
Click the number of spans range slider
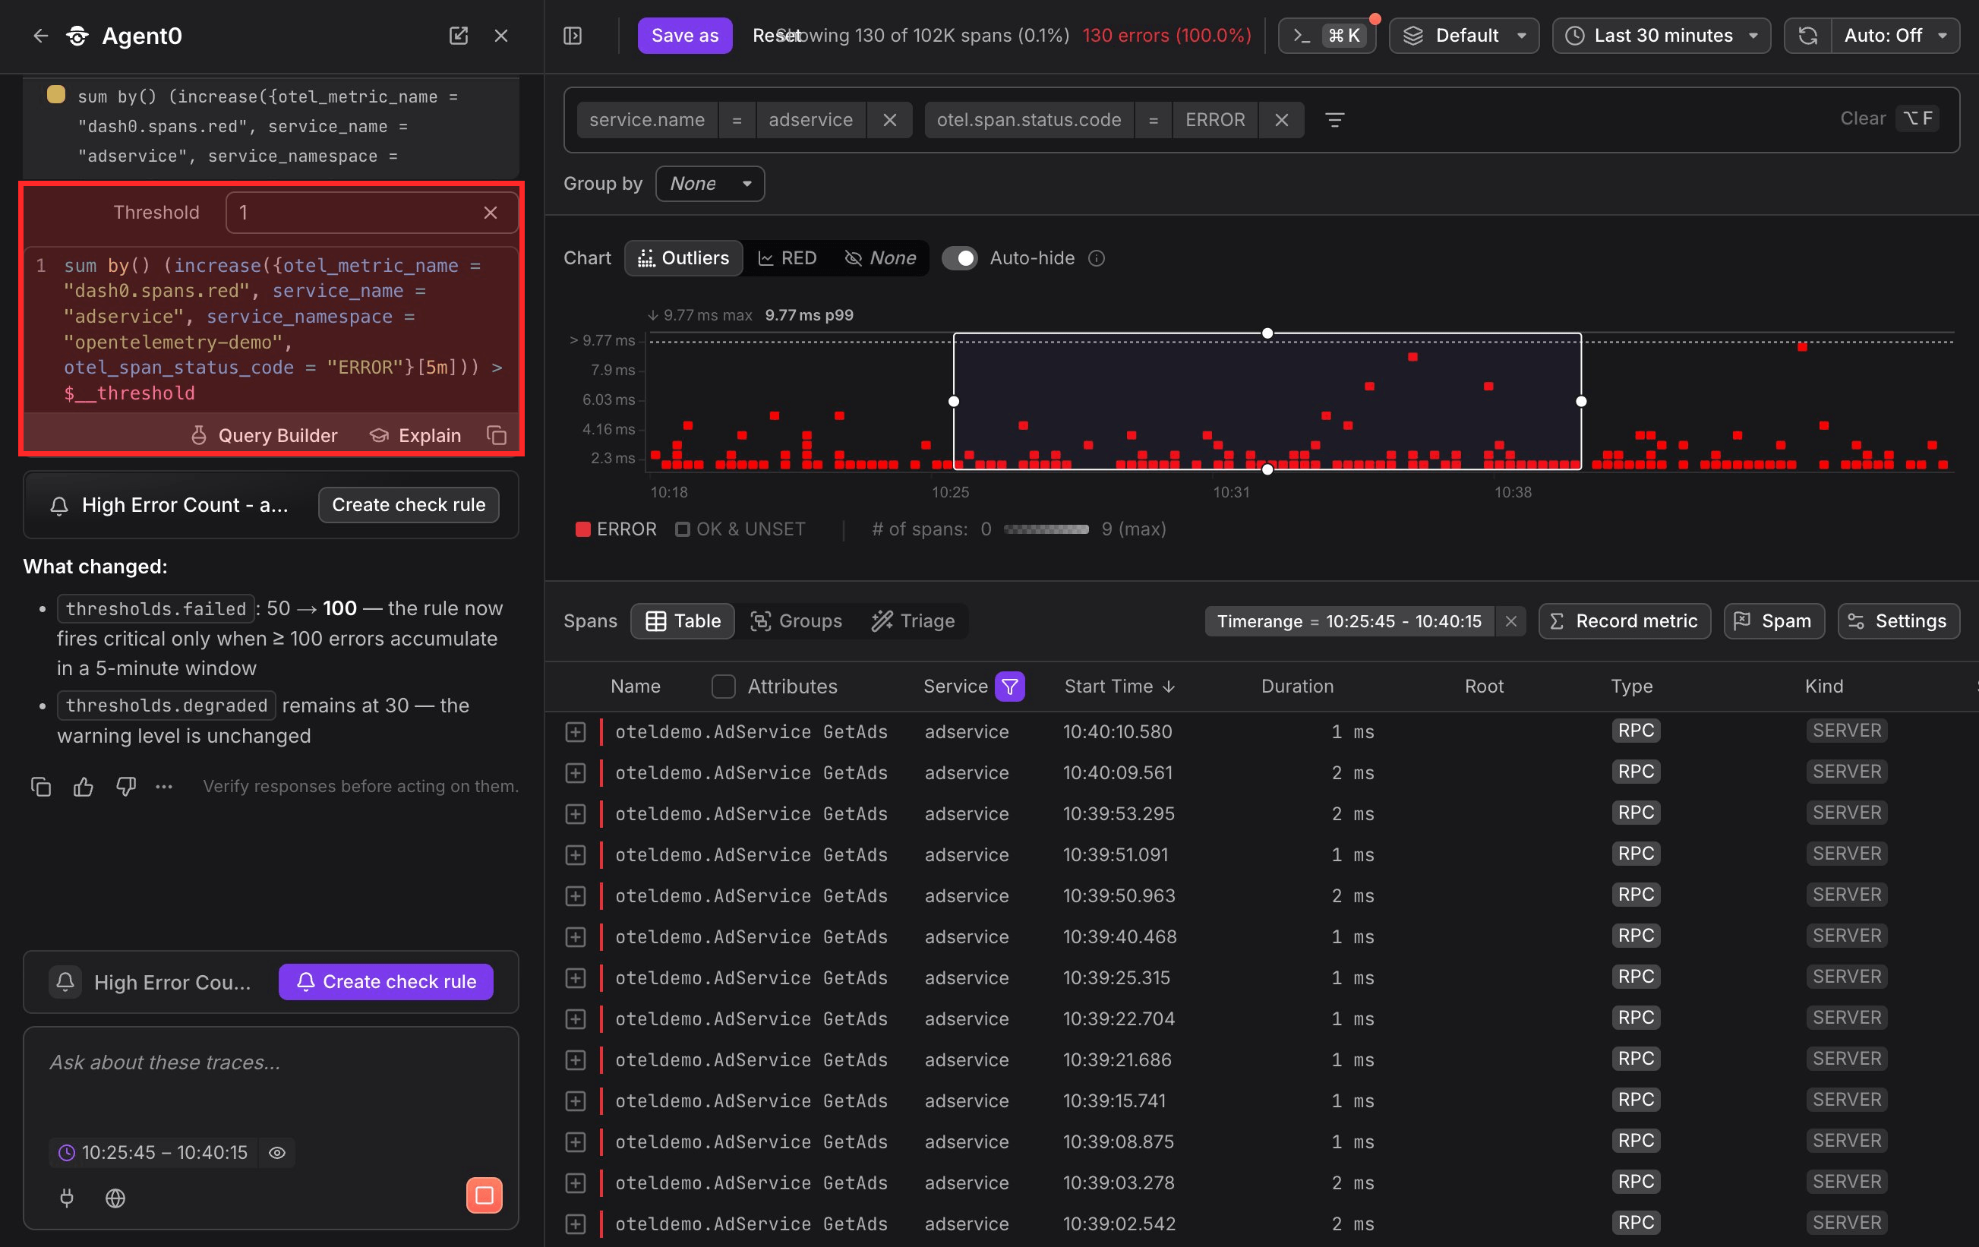tap(1046, 529)
